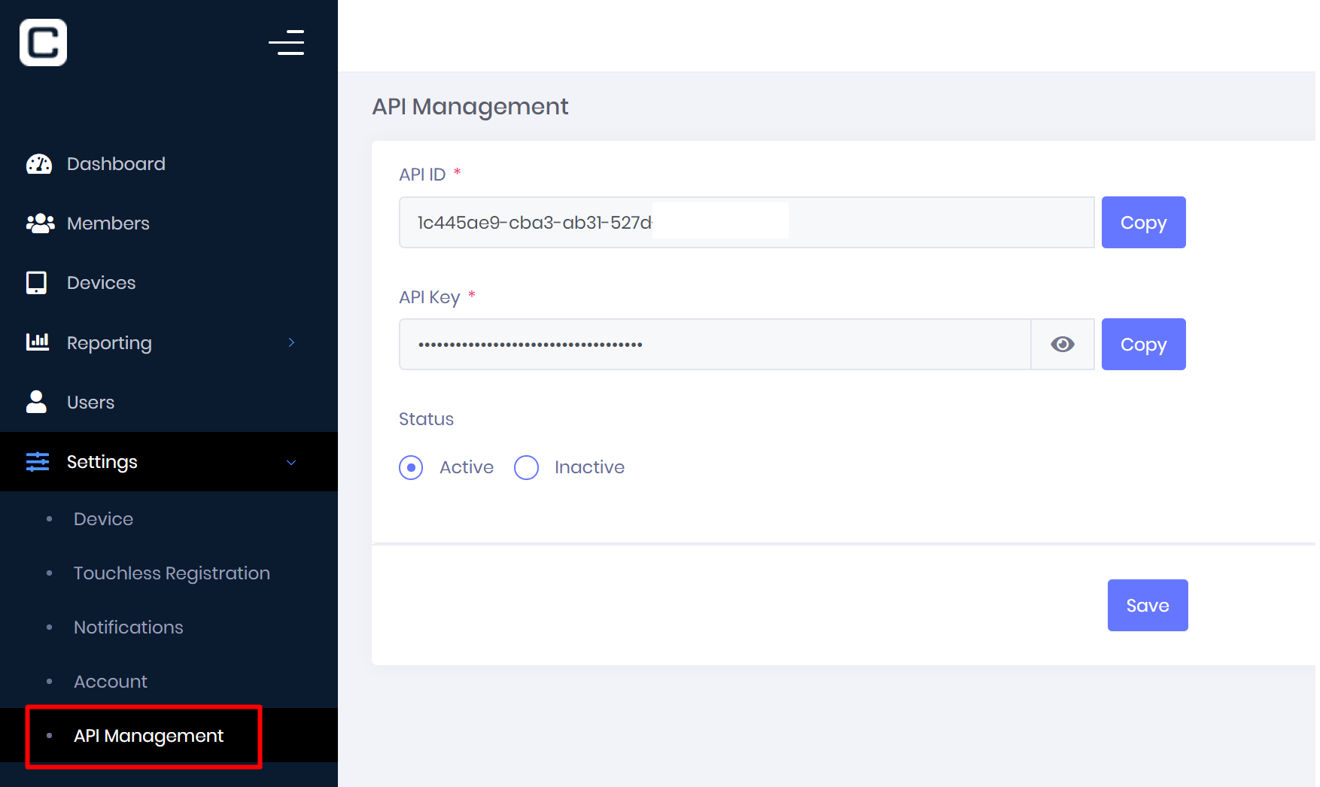Click the app logo in sidebar header
The width and height of the screenshot is (1320, 787).
[43, 43]
